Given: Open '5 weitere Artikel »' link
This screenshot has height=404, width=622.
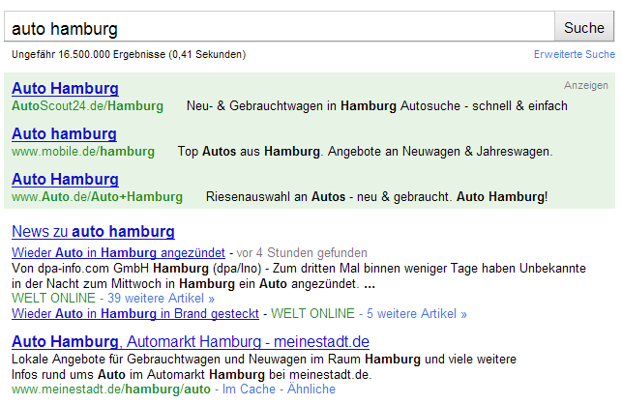Looking at the screenshot, I should coord(417,313).
